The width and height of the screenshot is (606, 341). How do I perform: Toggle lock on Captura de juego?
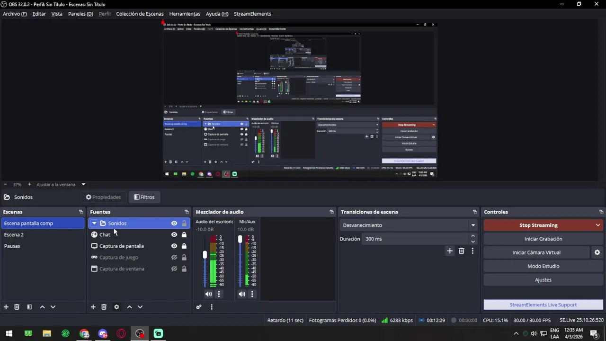coord(184,257)
